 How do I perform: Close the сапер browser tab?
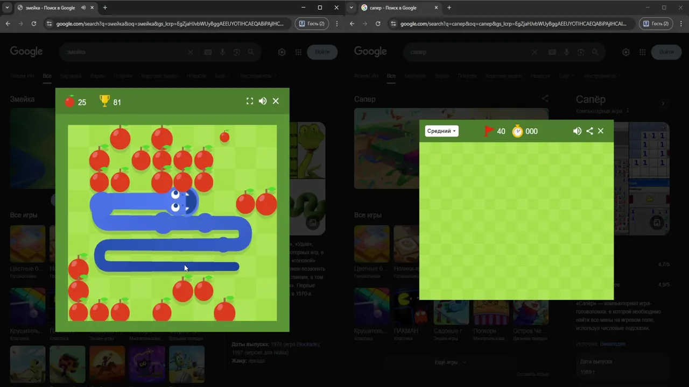pyautogui.click(x=436, y=8)
